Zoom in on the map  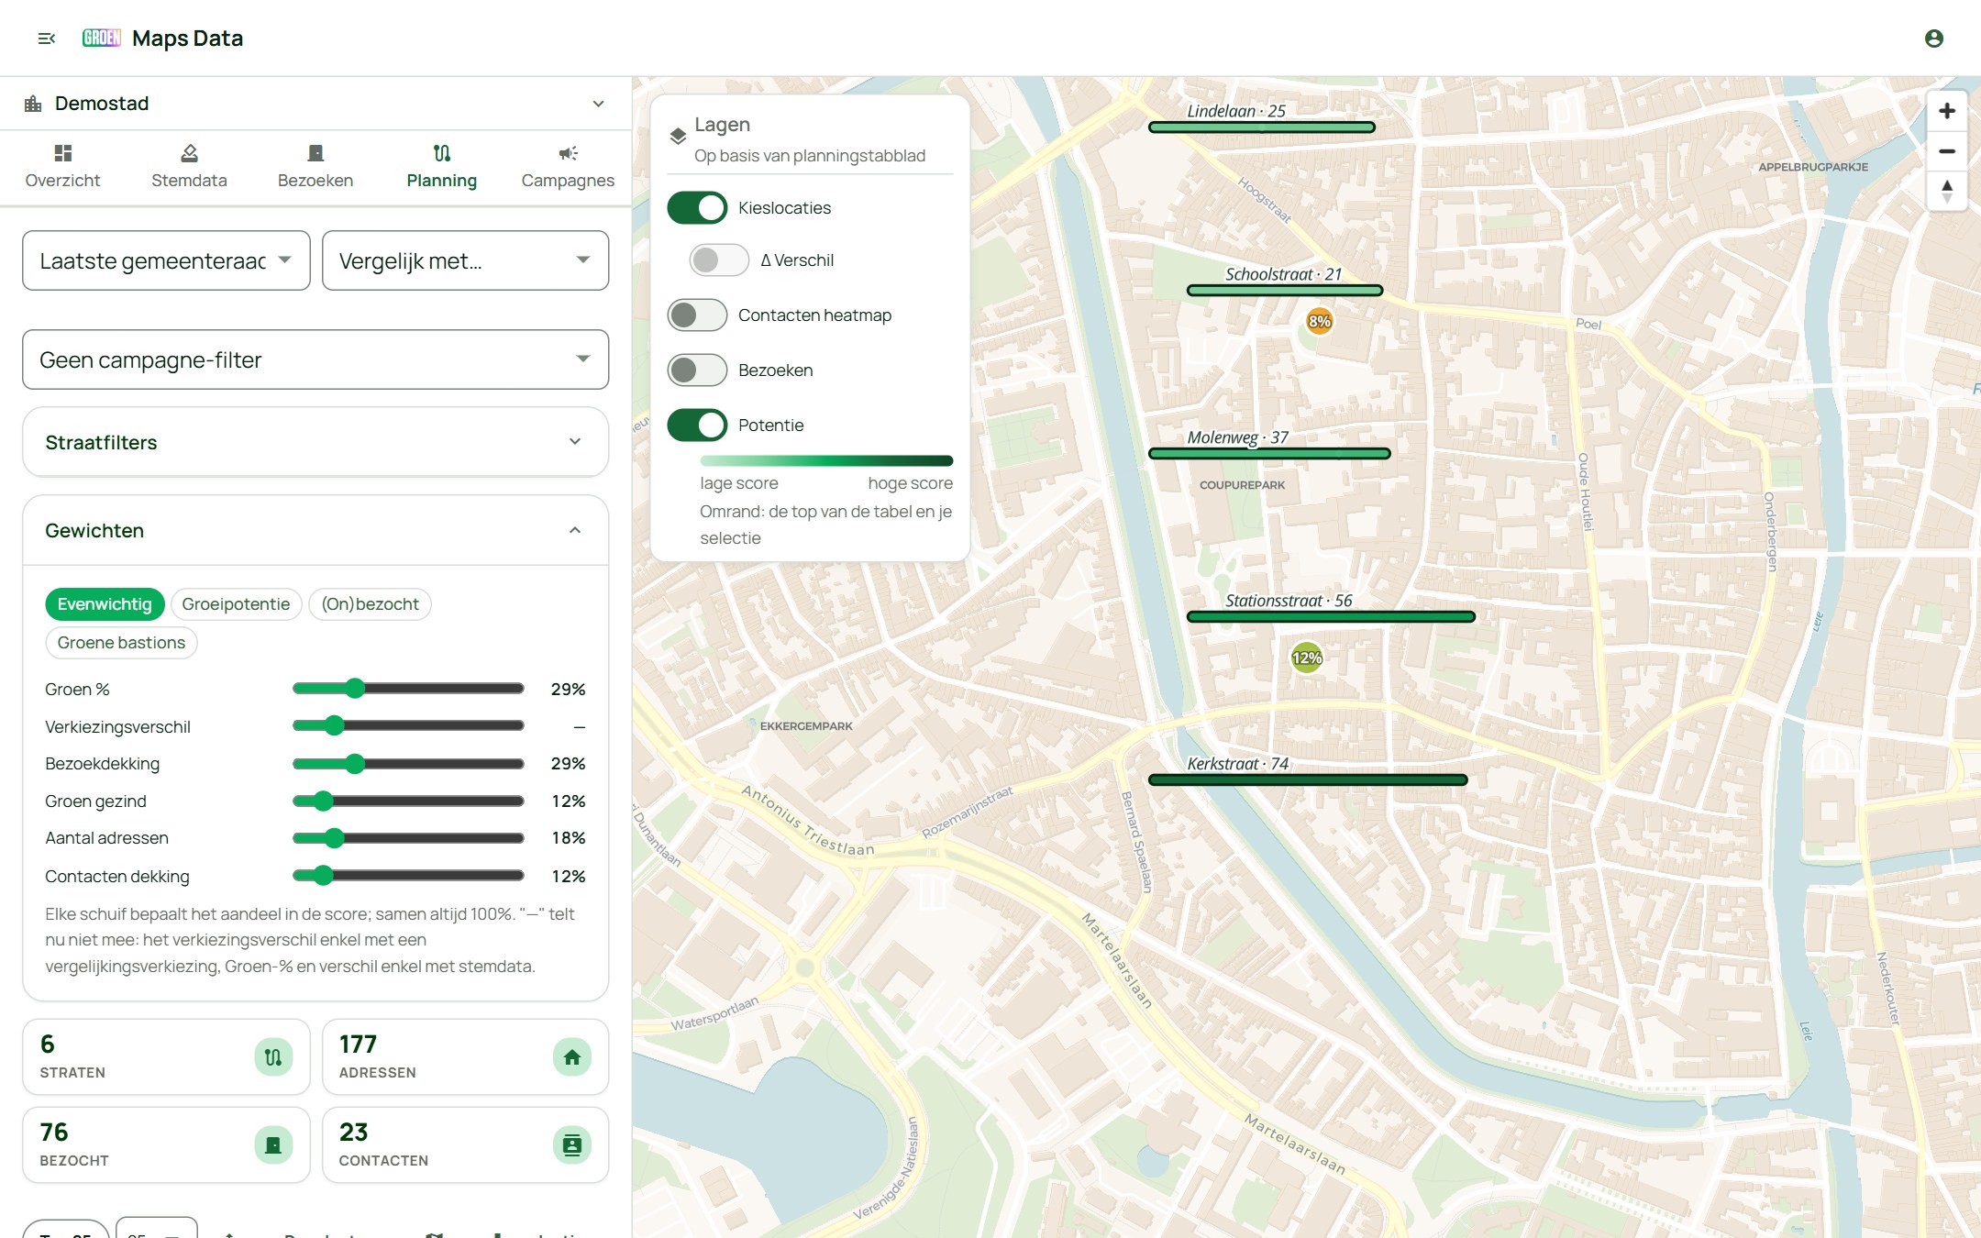point(1947,111)
